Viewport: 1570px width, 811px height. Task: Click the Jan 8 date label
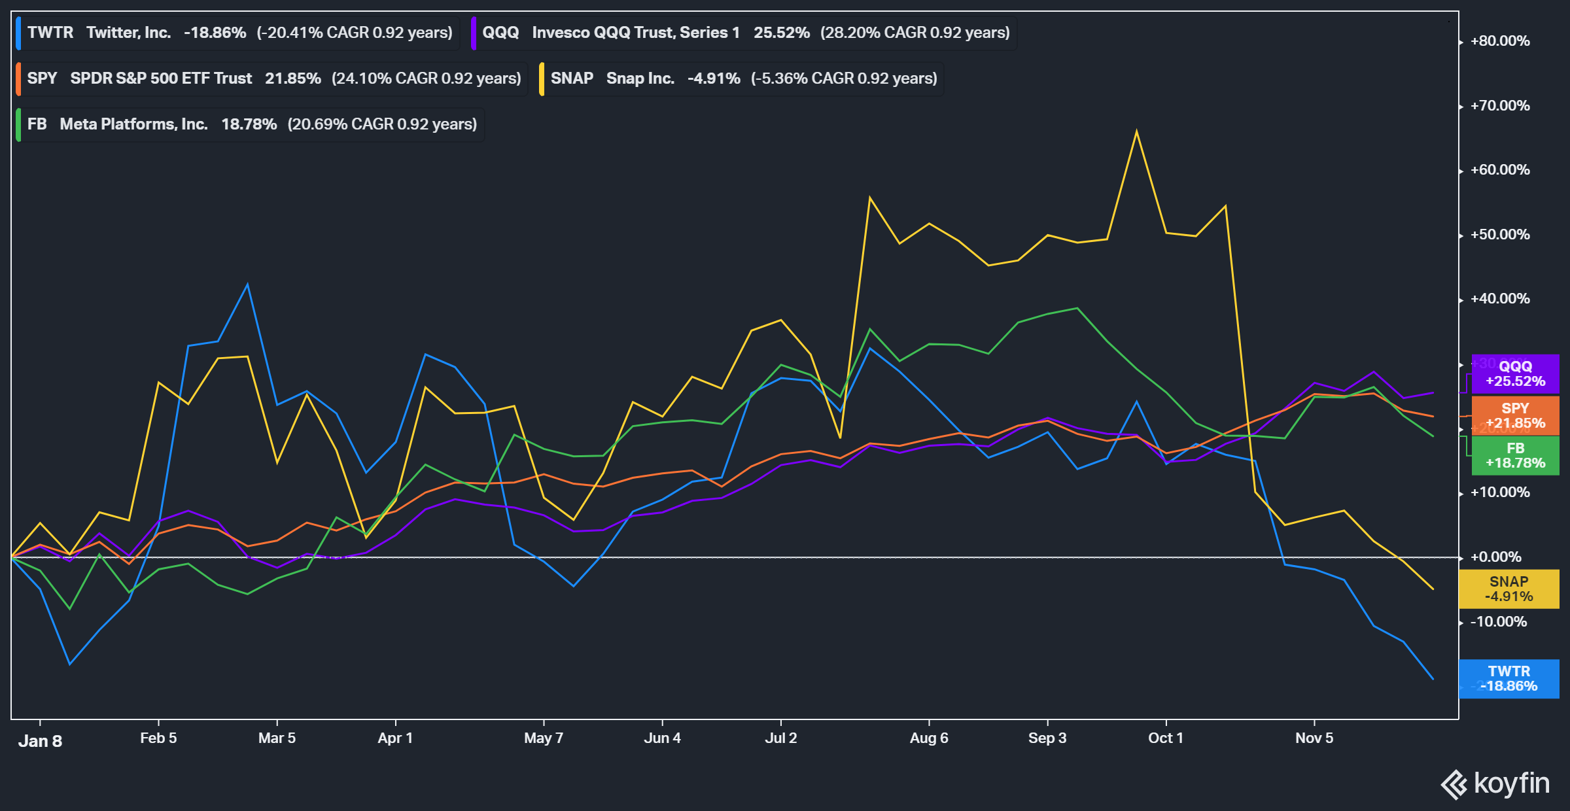(x=40, y=741)
